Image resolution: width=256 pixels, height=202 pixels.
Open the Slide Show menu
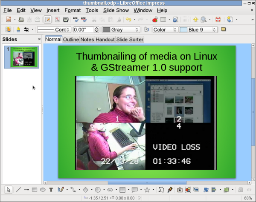click(116, 10)
